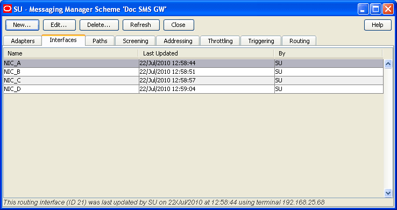Click the status bar routing interface message
The width and height of the screenshot is (397, 210).
164,202
